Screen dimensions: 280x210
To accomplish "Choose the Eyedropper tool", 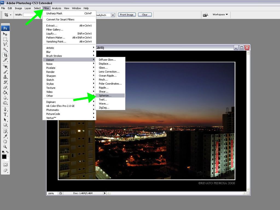I will point(5,136).
